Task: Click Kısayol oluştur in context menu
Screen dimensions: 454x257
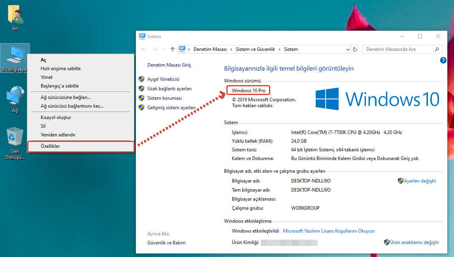Action: 56,117
